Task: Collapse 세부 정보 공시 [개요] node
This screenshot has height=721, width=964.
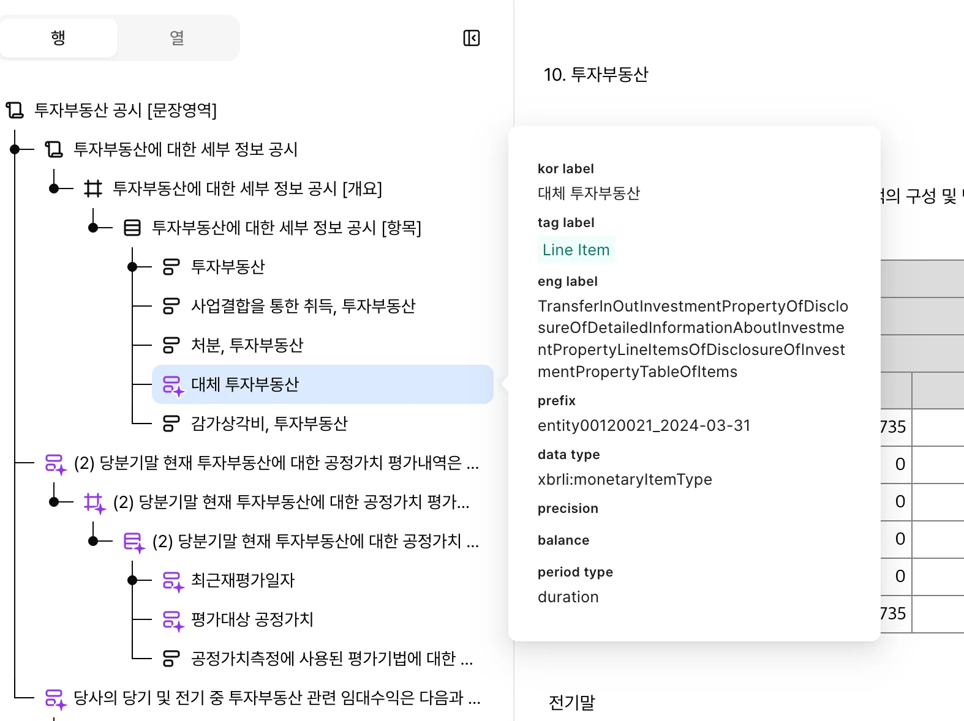Action: pos(54,189)
